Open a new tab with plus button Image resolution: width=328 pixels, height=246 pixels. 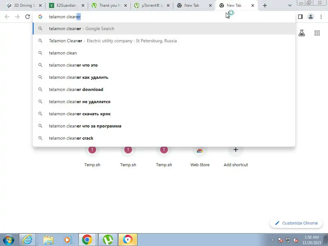(265, 6)
